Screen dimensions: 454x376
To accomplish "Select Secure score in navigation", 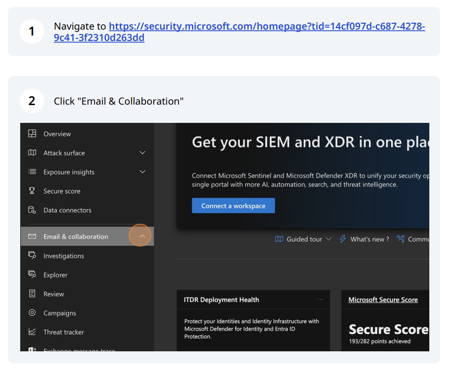I will pos(62,191).
